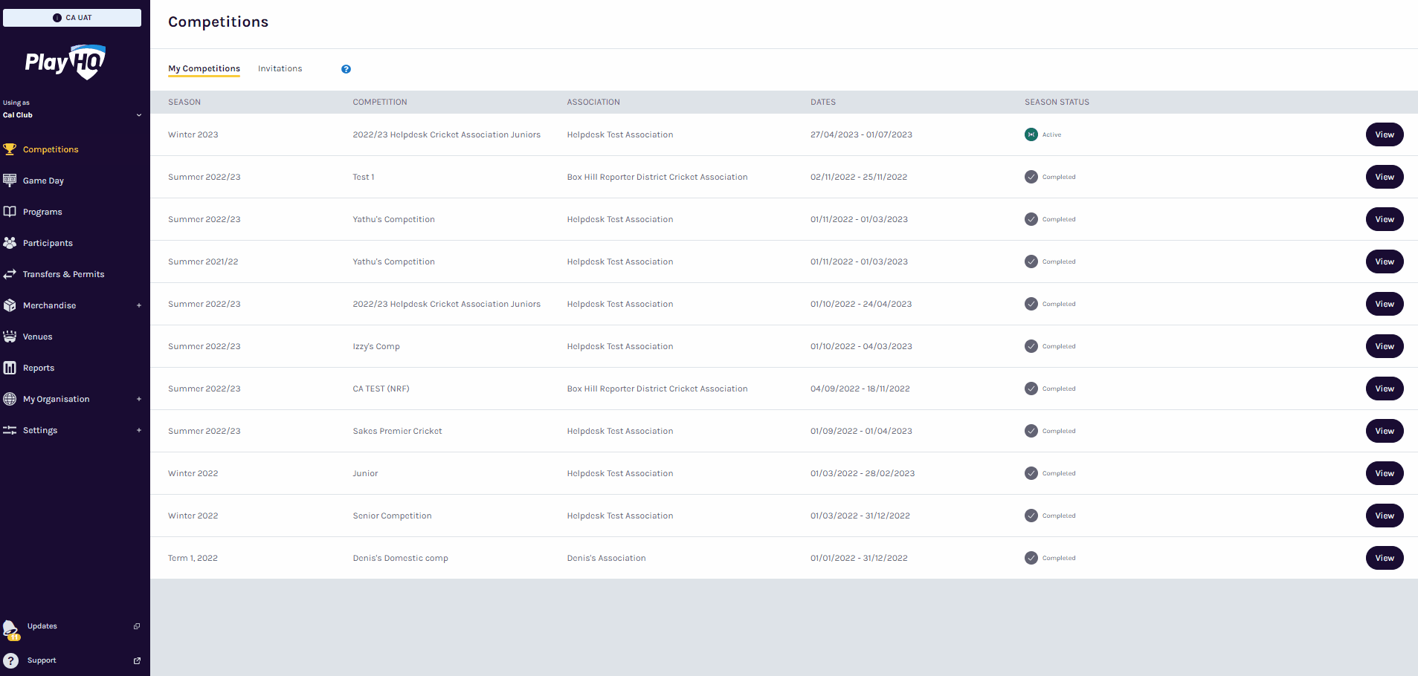Select the Competitions trophy icon
The width and height of the screenshot is (1418, 676).
[x=10, y=149]
